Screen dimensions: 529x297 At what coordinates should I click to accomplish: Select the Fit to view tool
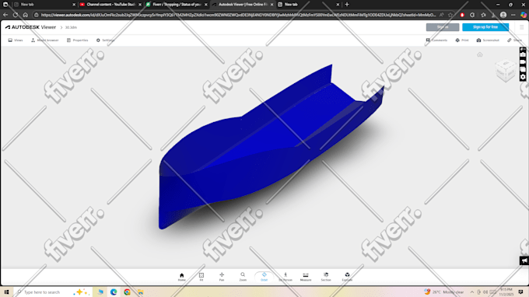[x=201, y=277]
